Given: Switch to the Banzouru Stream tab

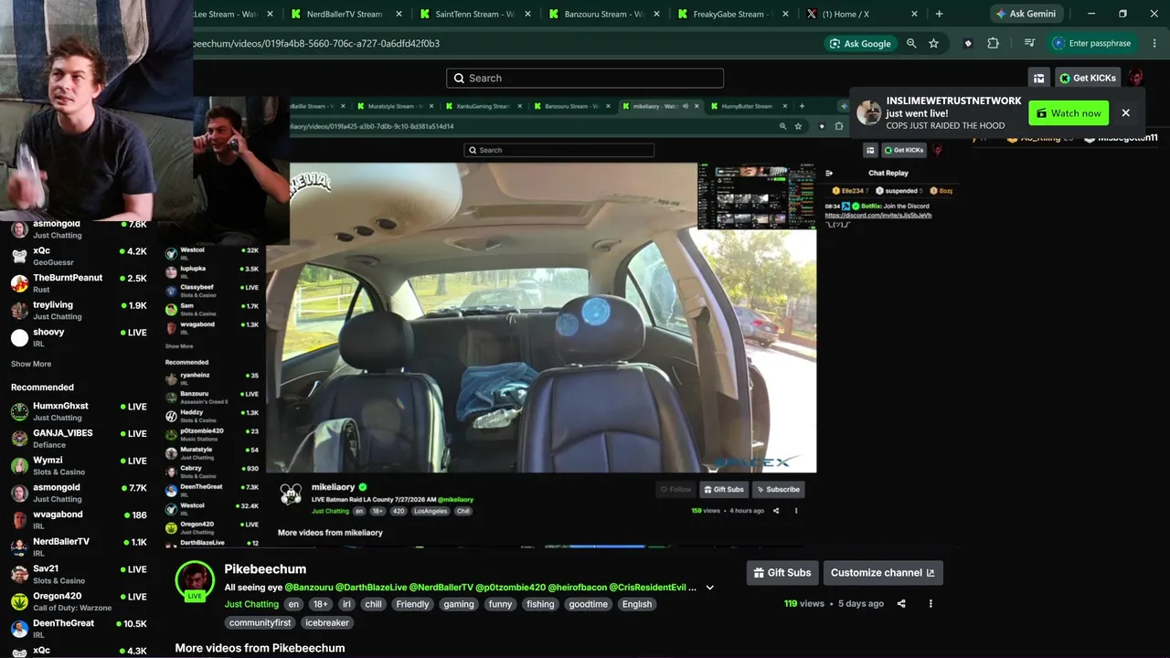Looking at the screenshot, I should [x=603, y=14].
